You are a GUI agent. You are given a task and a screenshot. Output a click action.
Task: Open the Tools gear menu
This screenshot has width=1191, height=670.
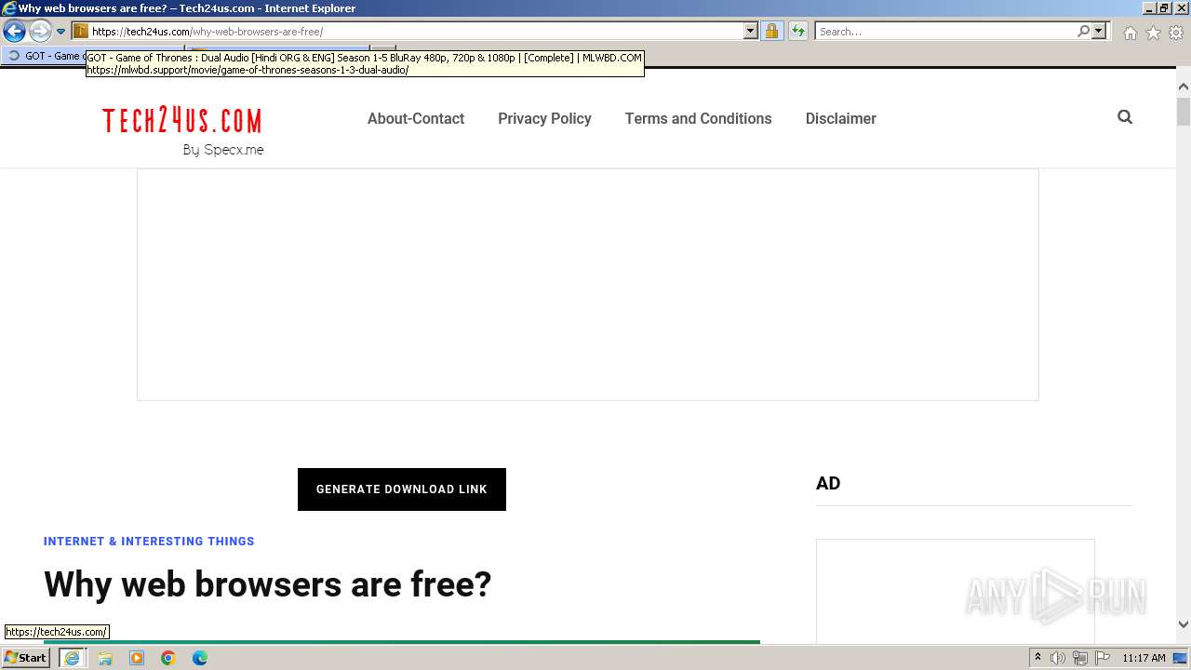1176,33
